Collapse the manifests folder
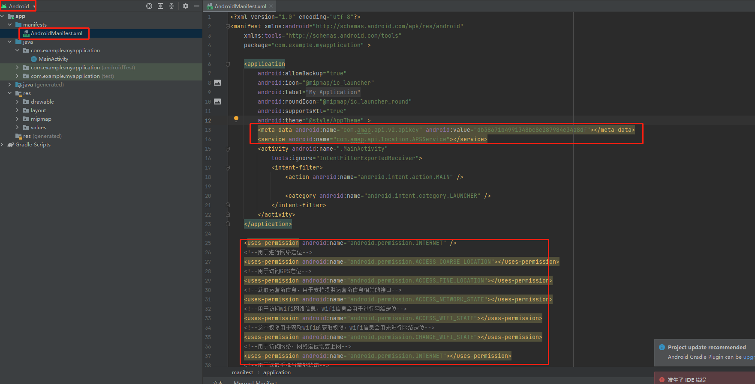 tap(10, 25)
